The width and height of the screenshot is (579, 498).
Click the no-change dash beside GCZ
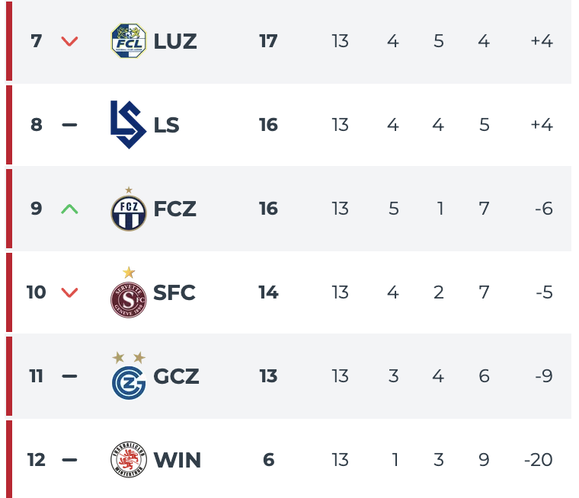[69, 376]
